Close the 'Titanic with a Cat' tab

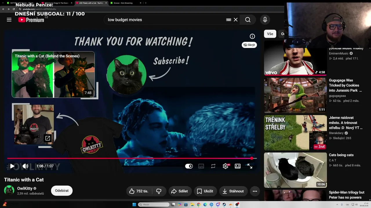coord(106,3)
